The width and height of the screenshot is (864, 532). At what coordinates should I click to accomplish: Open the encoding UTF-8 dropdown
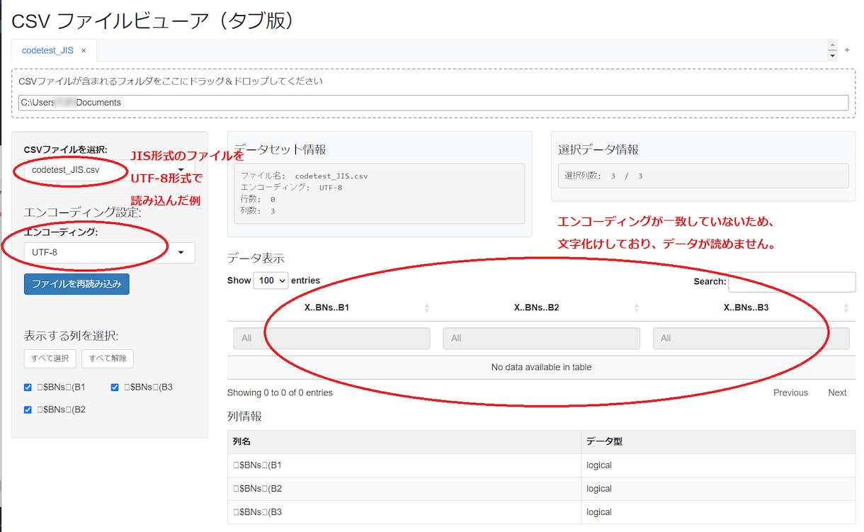(x=109, y=252)
